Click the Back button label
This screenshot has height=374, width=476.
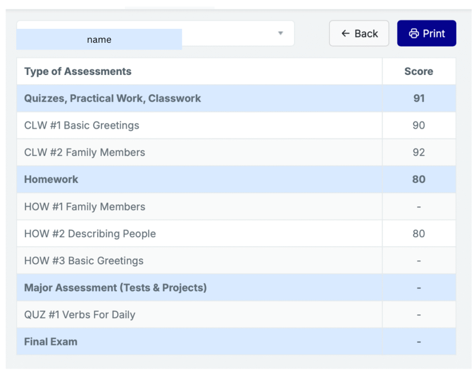[366, 34]
